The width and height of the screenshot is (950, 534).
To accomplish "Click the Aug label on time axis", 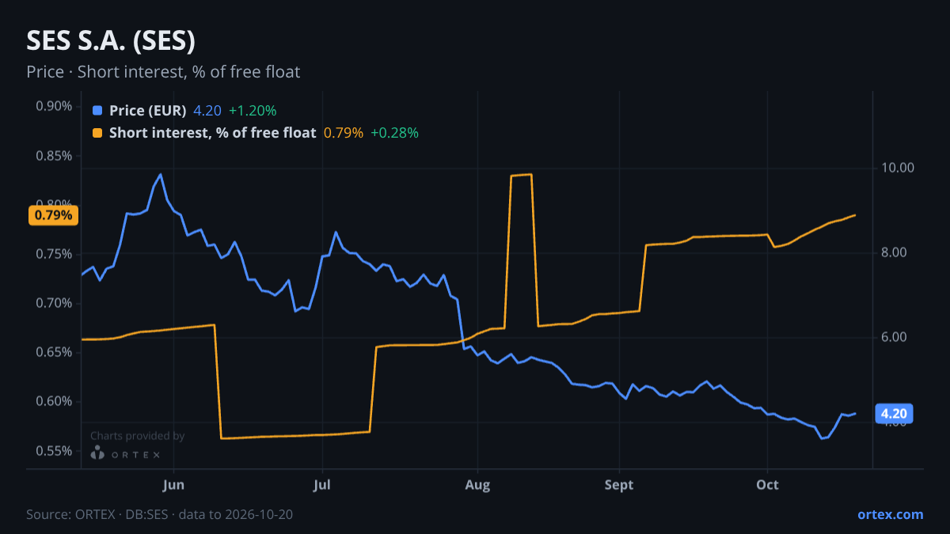I will (x=476, y=485).
